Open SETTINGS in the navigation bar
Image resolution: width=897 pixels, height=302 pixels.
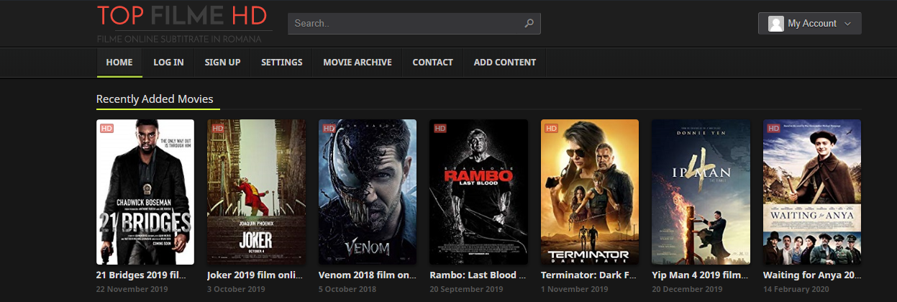point(281,63)
